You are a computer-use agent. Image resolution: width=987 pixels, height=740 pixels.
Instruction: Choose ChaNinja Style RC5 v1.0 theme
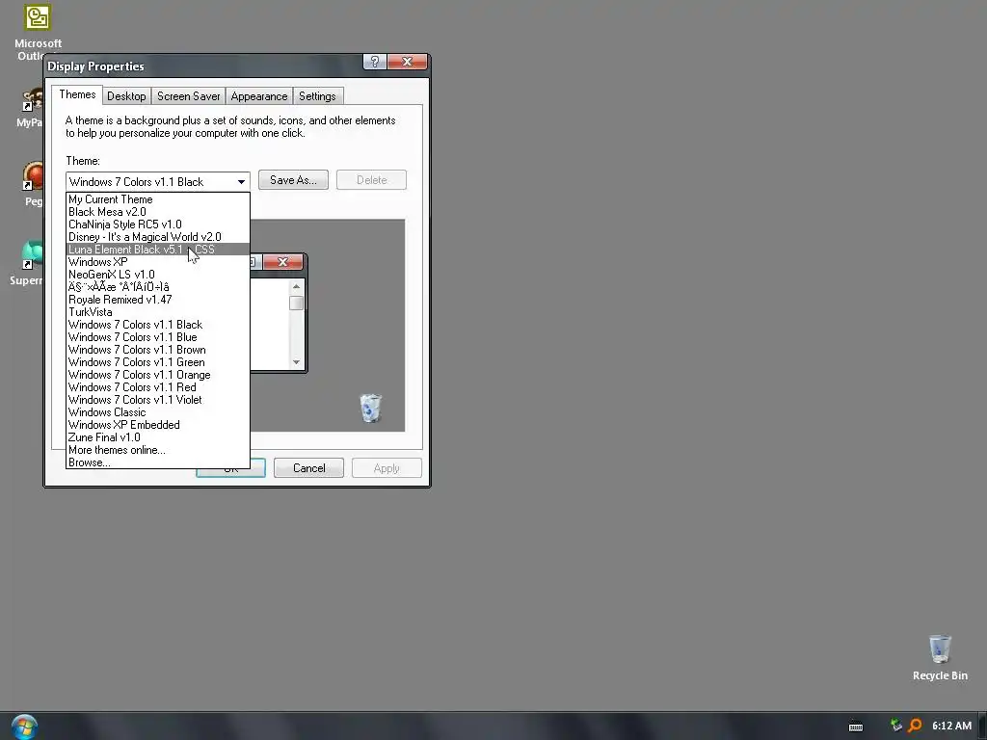[x=158, y=225]
